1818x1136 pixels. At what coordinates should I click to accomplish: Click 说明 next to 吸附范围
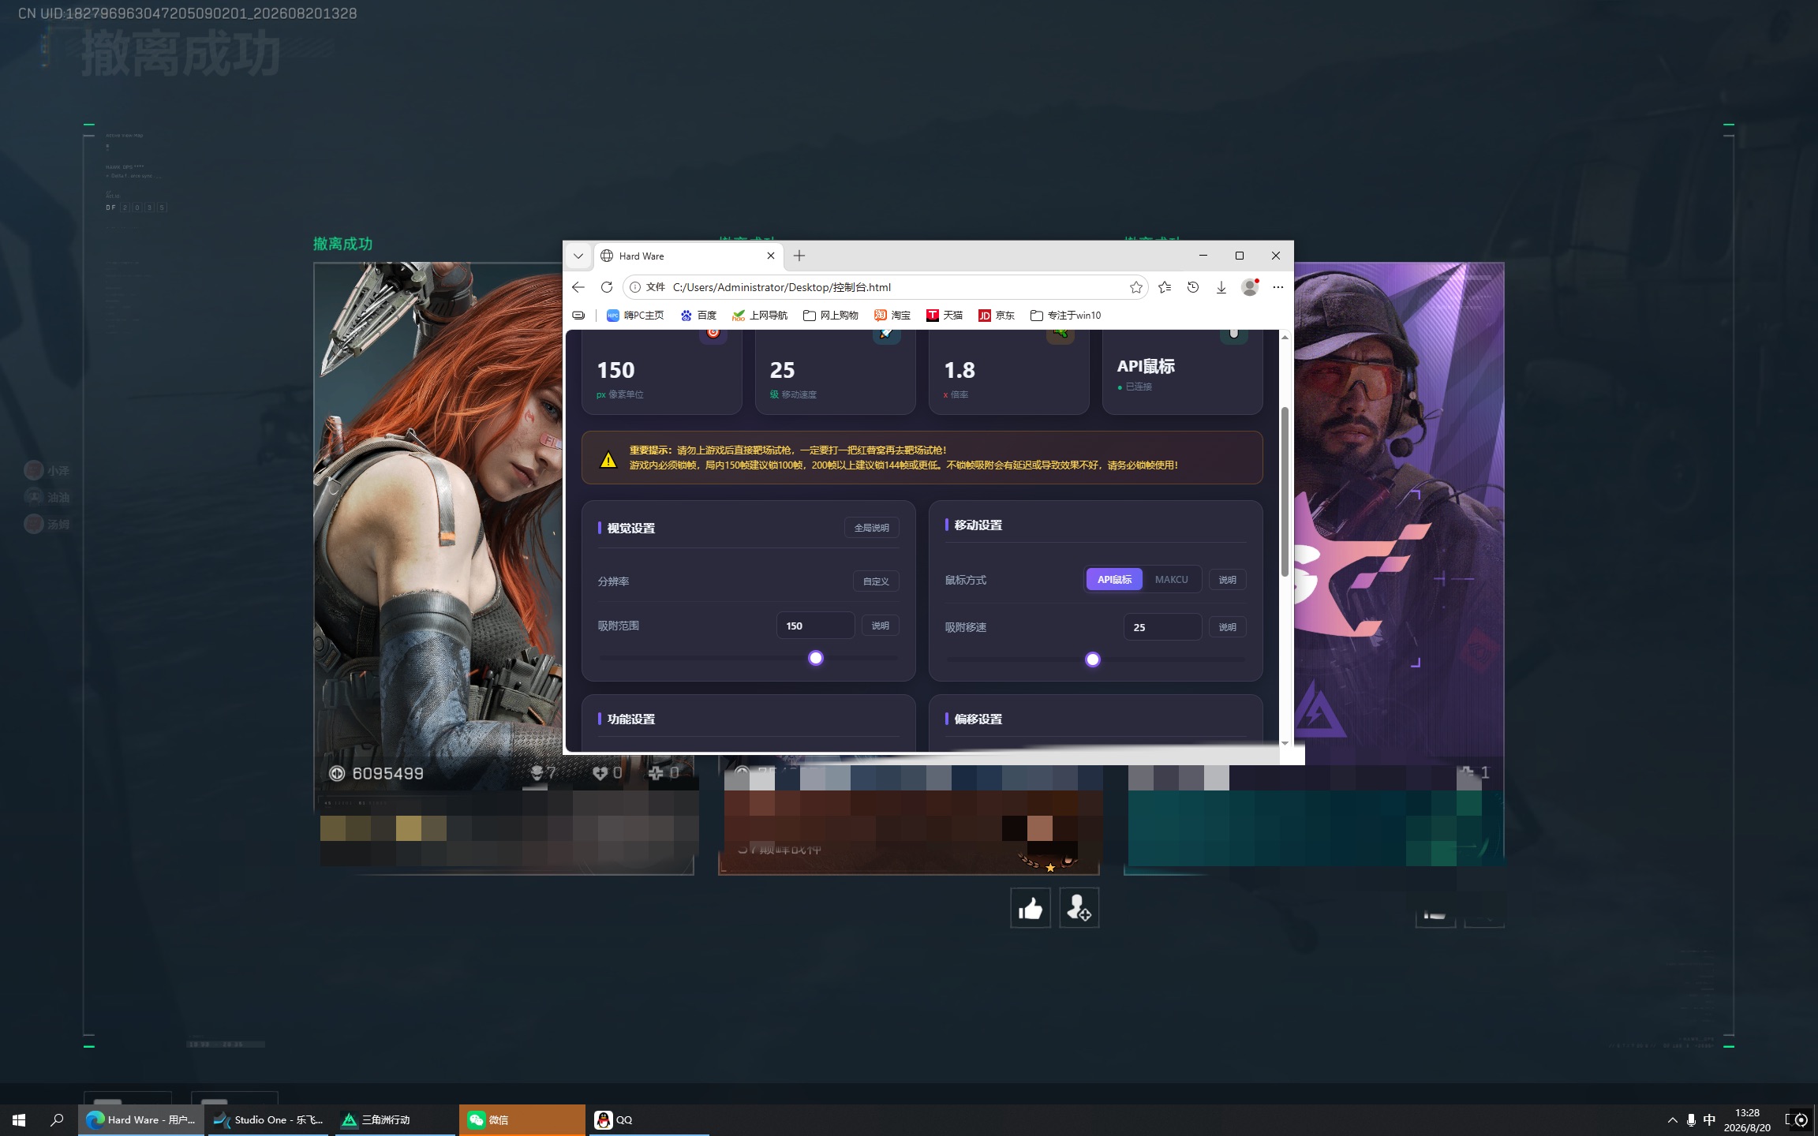coord(880,626)
